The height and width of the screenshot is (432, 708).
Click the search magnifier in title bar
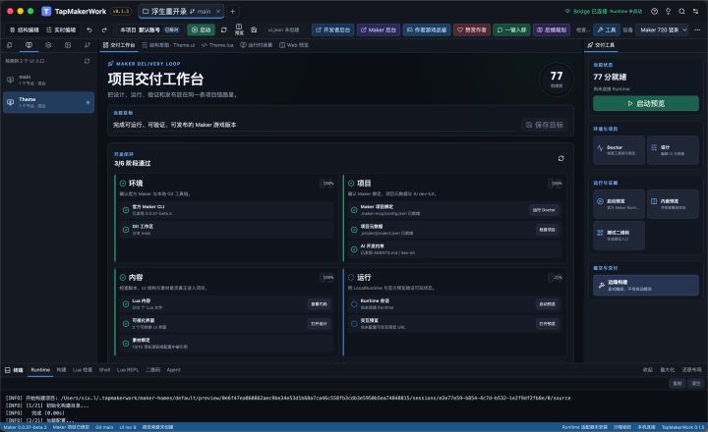click(x=681, y=11)
